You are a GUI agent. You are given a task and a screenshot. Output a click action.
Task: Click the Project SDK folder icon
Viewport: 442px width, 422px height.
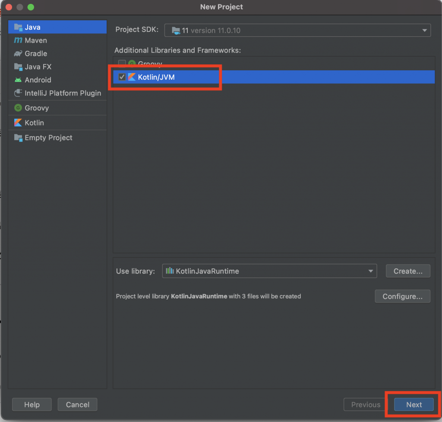tap(176, 31)
